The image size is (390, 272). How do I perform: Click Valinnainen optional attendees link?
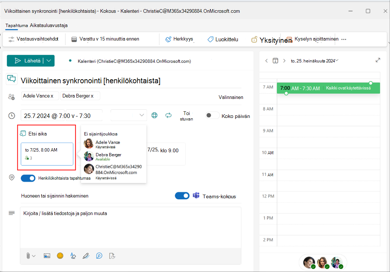click(231, 97)
